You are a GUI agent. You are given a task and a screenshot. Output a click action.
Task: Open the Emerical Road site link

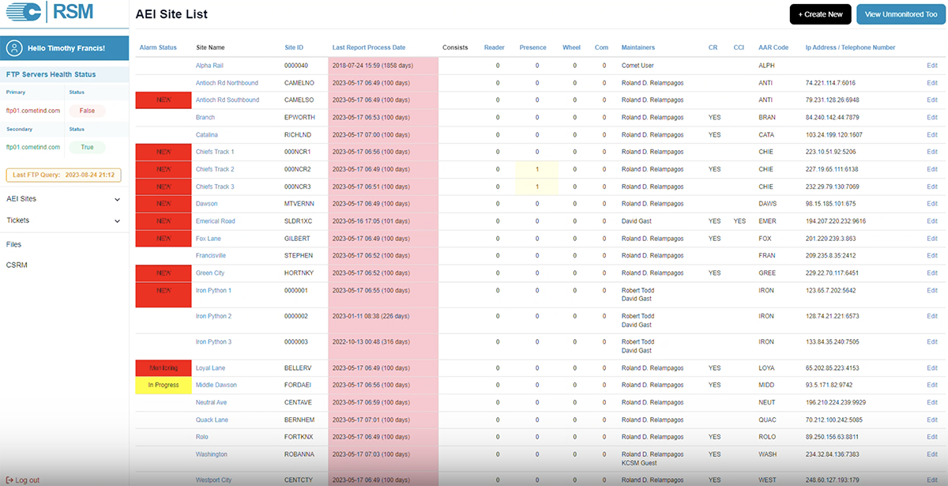point(215,221)
